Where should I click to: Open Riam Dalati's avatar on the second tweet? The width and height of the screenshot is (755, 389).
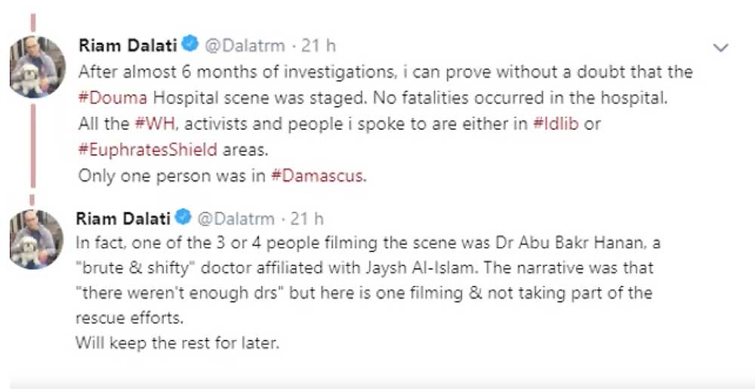35,240
